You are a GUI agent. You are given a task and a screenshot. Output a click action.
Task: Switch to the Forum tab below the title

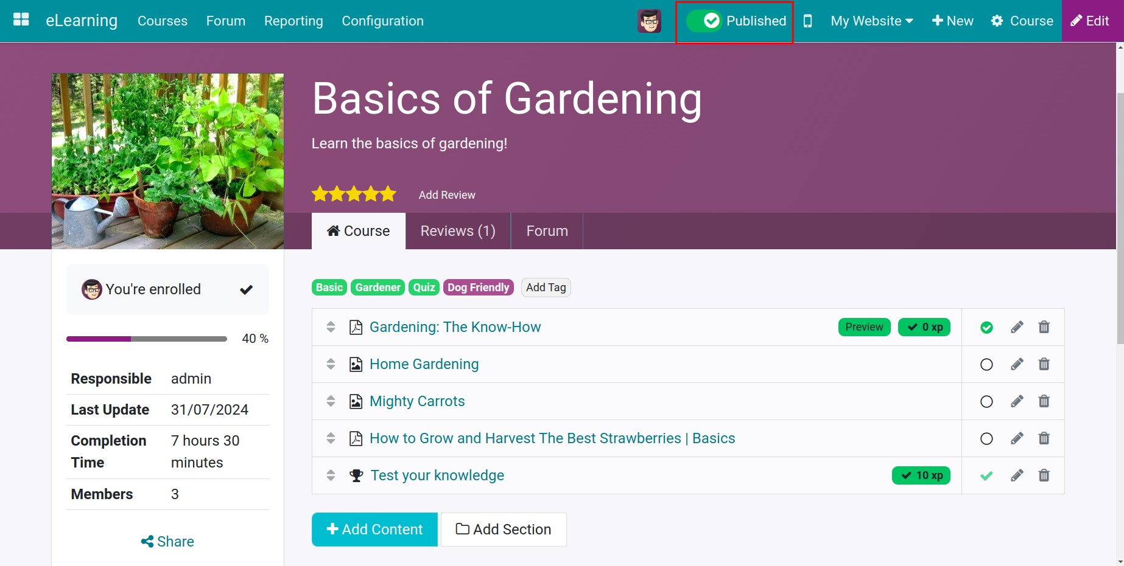tap(547, 231)
